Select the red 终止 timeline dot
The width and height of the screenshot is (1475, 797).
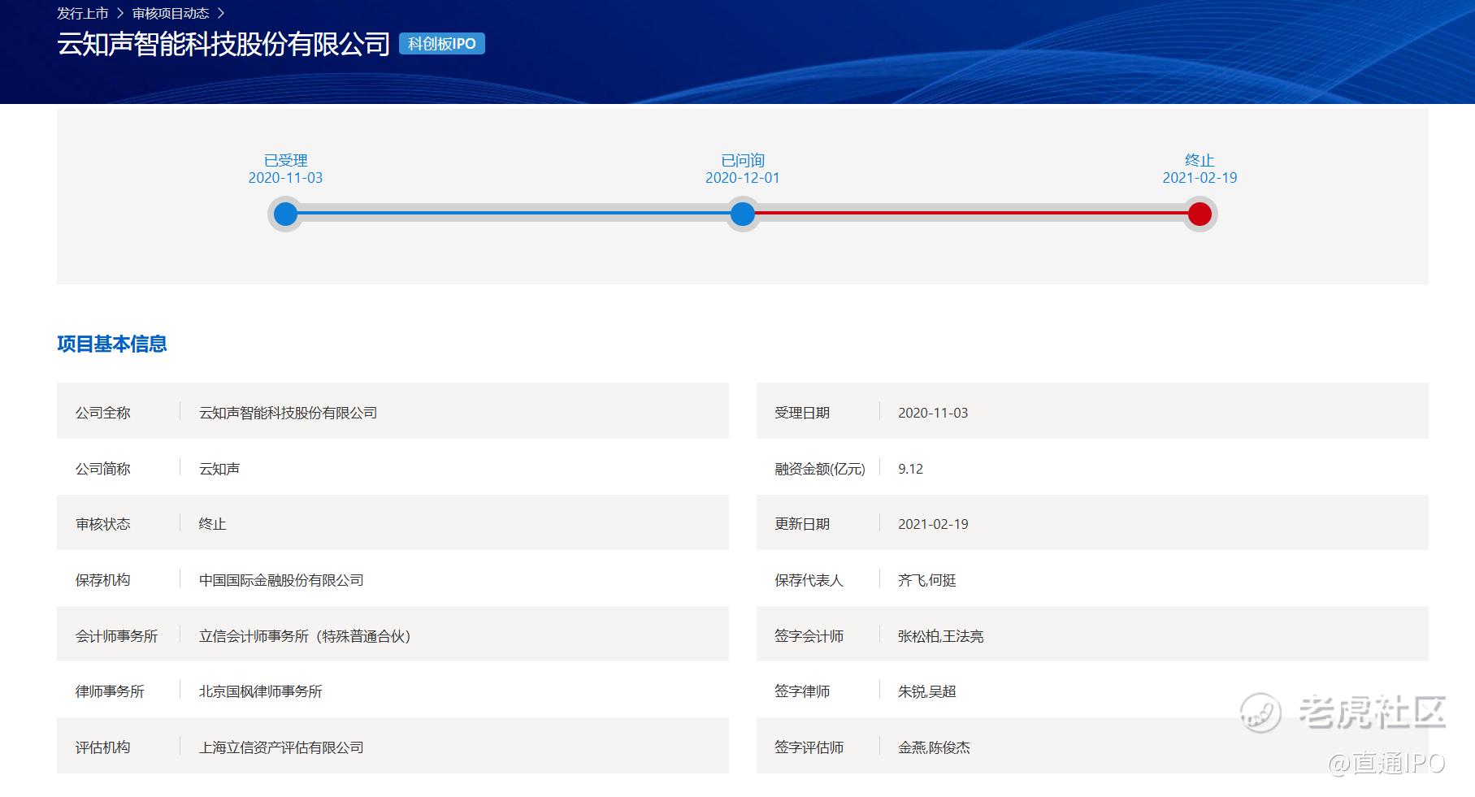click(x=1200, y=214)
